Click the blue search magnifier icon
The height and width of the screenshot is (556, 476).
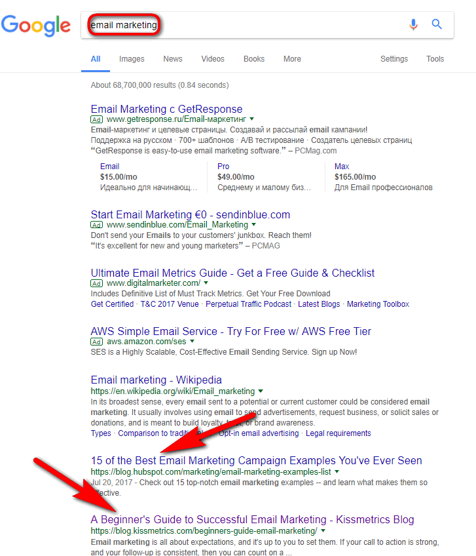click(437, 24)
